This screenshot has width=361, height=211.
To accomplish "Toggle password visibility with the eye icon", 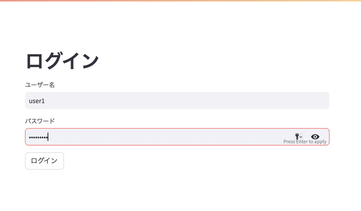I will pos(315,137).
